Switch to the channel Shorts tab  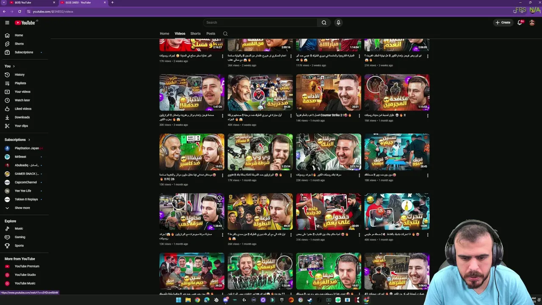195,33
